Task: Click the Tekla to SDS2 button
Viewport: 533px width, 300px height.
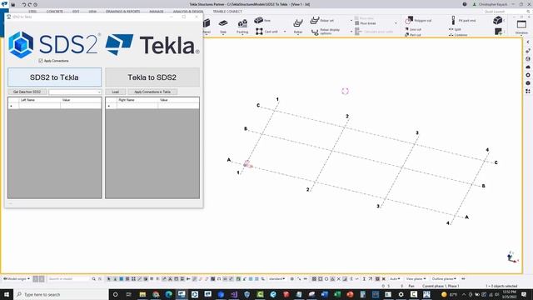Action: tap(152, 77)
